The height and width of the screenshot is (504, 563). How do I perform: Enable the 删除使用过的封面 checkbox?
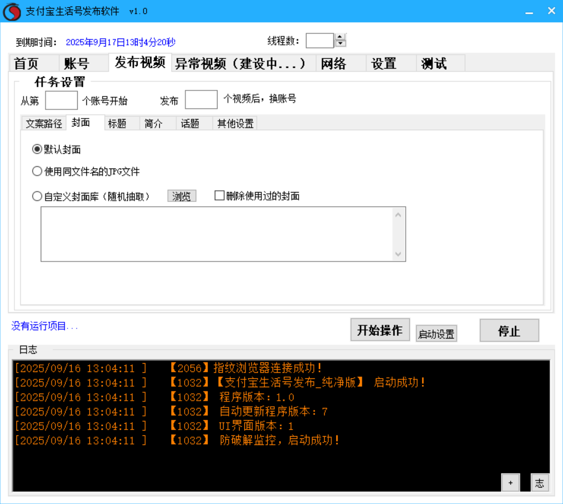click(219, 196)
